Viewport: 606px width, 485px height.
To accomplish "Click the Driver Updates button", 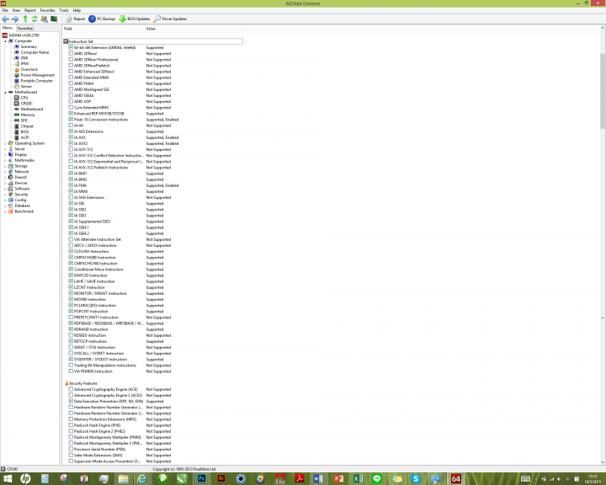I will point(170,19).
